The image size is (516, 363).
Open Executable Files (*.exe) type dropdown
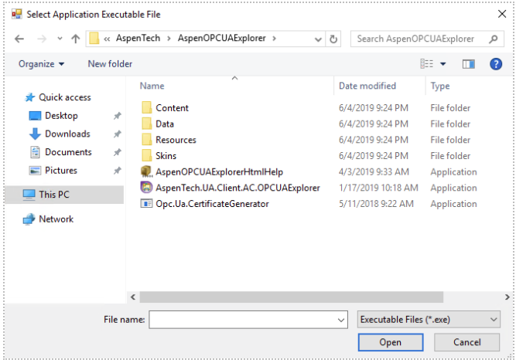pyautogui.click(x=429, y=319)
